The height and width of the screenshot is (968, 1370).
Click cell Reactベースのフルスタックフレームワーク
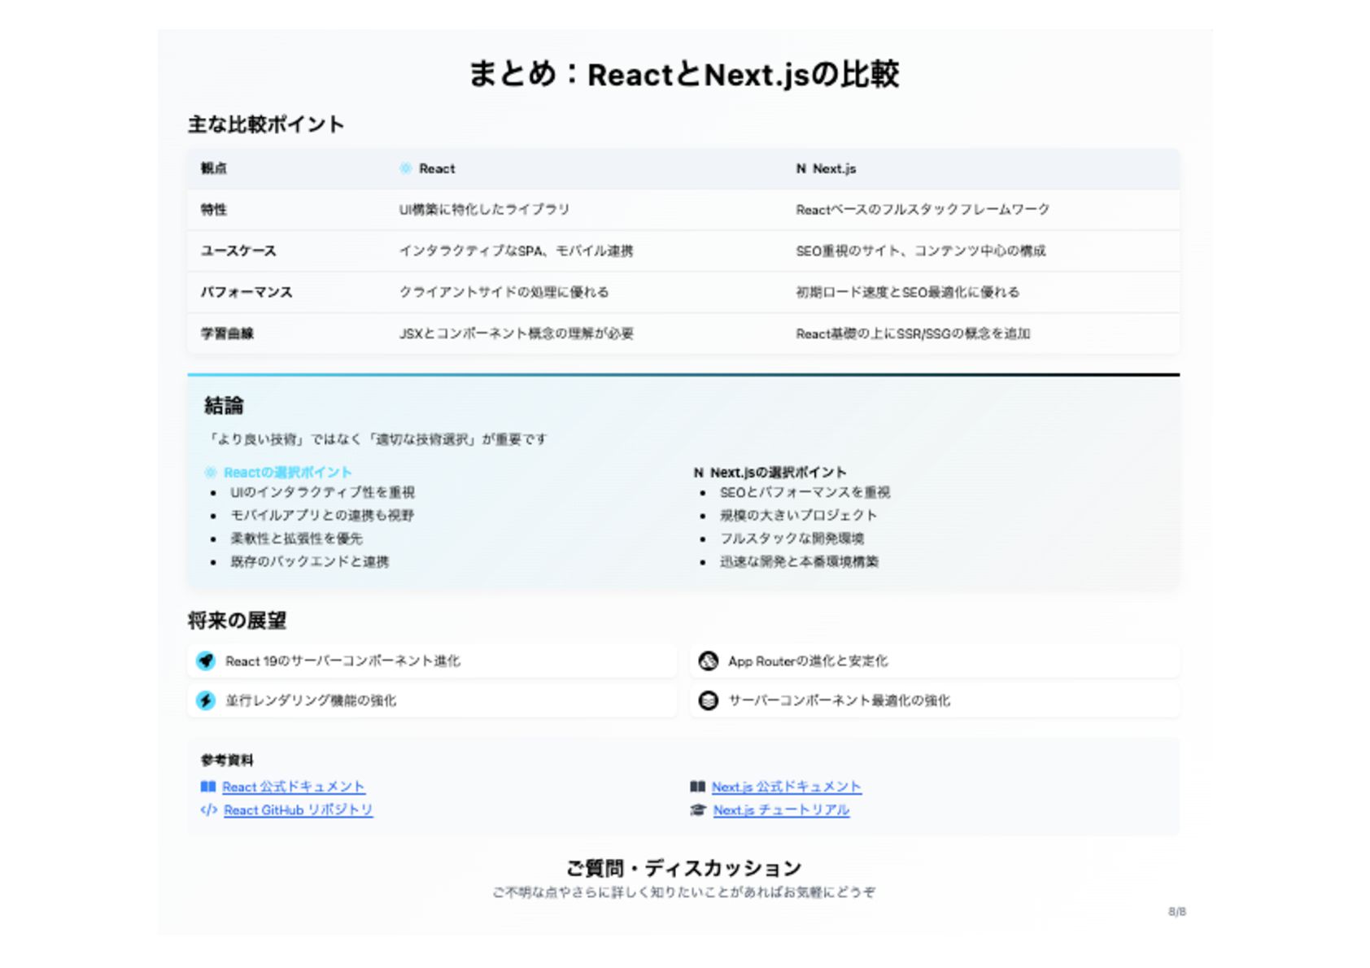coord(923,210)
